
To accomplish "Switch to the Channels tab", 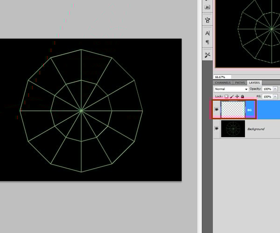I will pyautogui.click(x=223, y=83).
